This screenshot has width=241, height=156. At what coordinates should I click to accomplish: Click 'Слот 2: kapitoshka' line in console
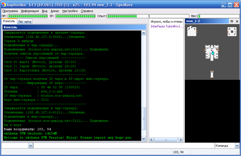click(45, 70)
